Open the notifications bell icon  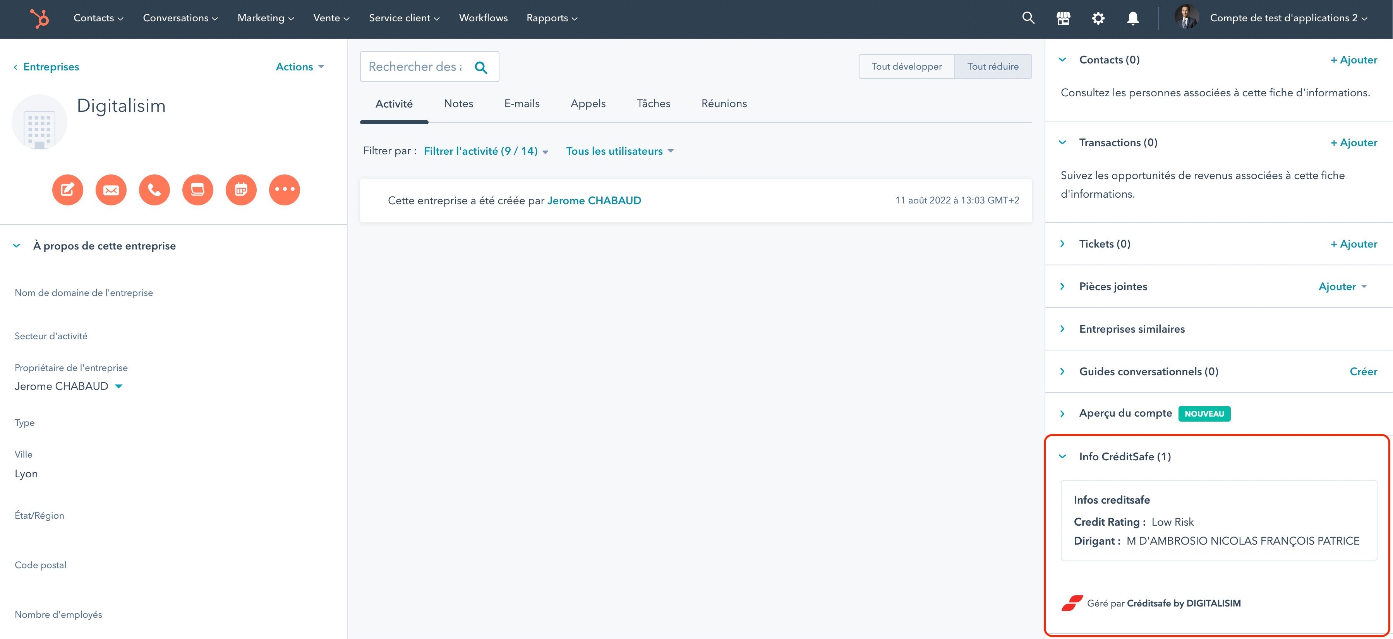pos(1132,18)
